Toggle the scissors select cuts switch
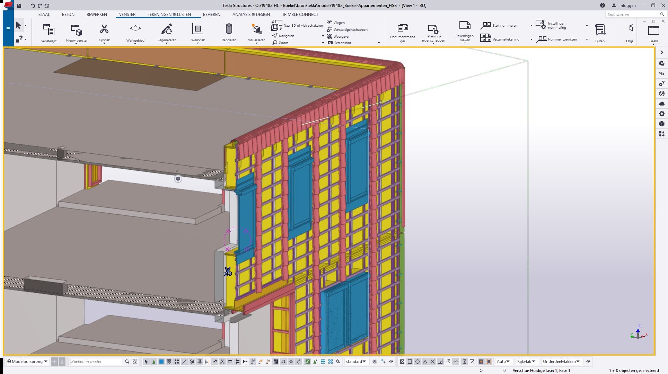Image resolution: width=668 pixels, height=374 pixels. pos(222,362)
